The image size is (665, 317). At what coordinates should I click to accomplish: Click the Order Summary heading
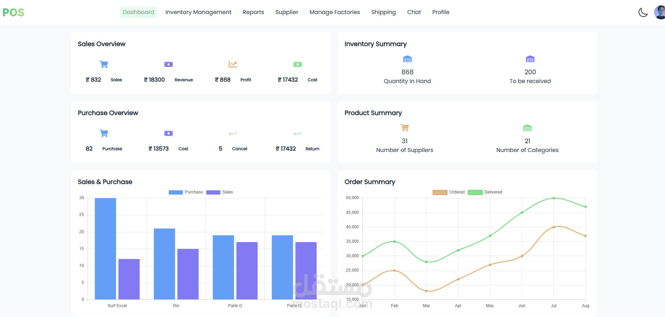point(370,182)
